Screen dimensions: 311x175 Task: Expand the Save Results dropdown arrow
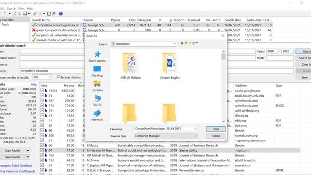28,157
